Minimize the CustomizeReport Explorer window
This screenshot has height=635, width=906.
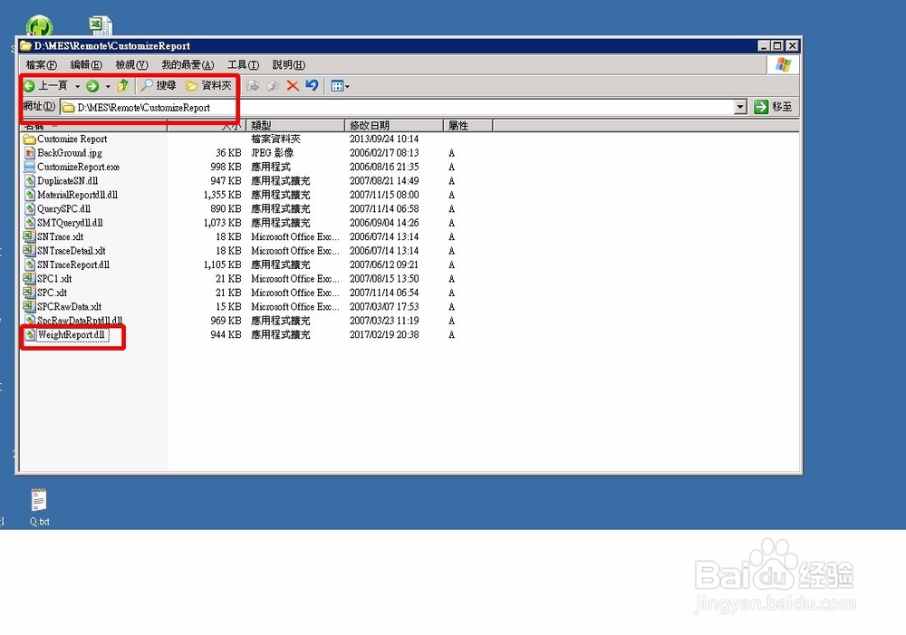pos(764,45)
